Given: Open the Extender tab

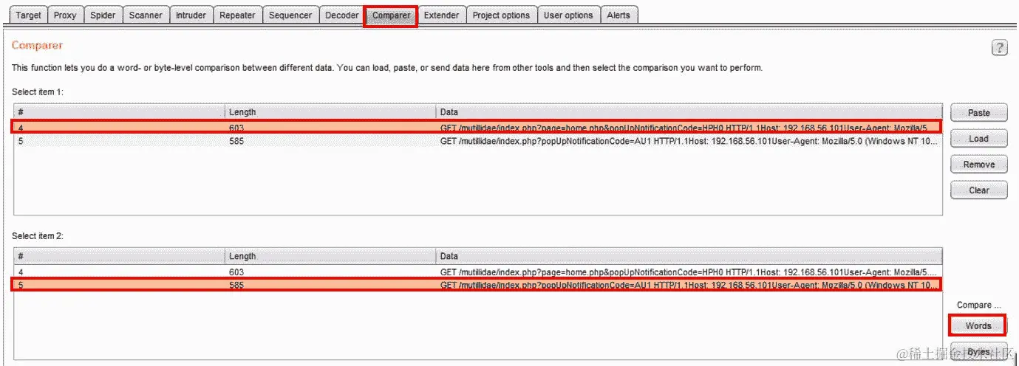Looking at the screenshot, I should 441,15.
